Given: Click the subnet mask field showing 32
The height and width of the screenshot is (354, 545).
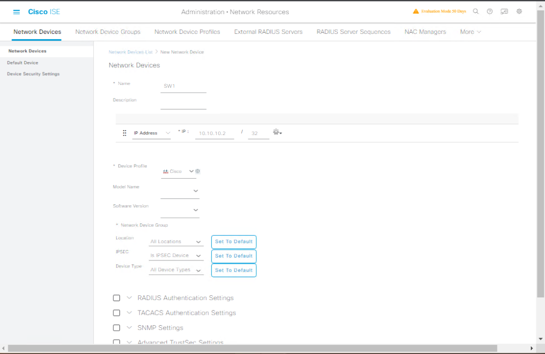Looking at the screenshot, I should coord(259,133).
